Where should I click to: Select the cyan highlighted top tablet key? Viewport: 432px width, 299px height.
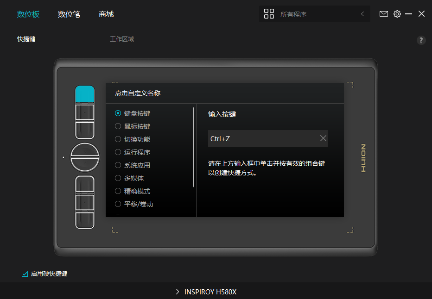(x=85, y=94)
